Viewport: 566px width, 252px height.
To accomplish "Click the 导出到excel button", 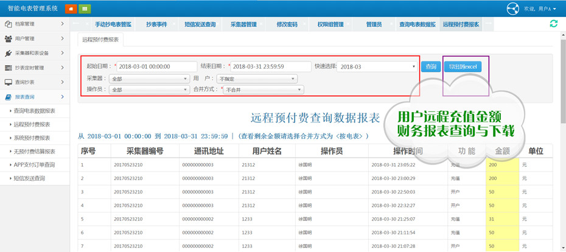I will 463,66.
